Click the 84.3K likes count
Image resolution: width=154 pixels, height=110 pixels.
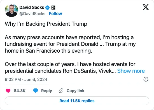[x=20, y=91]
